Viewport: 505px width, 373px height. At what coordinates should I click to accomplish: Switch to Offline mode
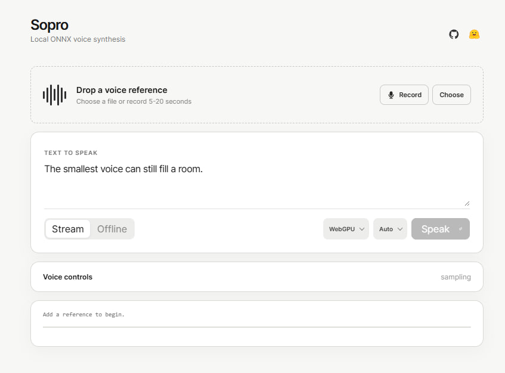coord(111,229)
